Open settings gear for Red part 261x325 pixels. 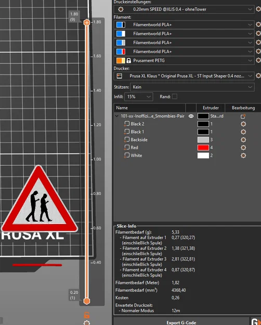243,148
